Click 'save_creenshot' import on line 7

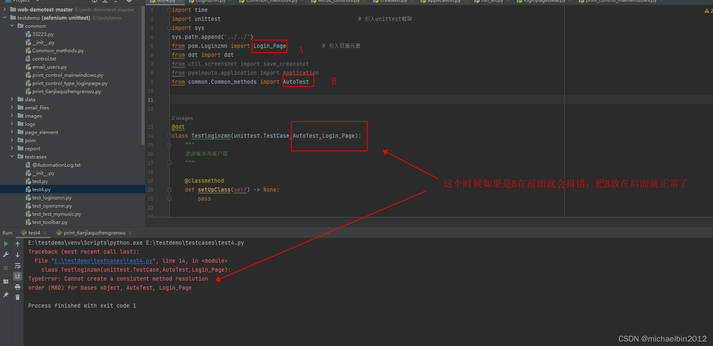click(286, 64)
